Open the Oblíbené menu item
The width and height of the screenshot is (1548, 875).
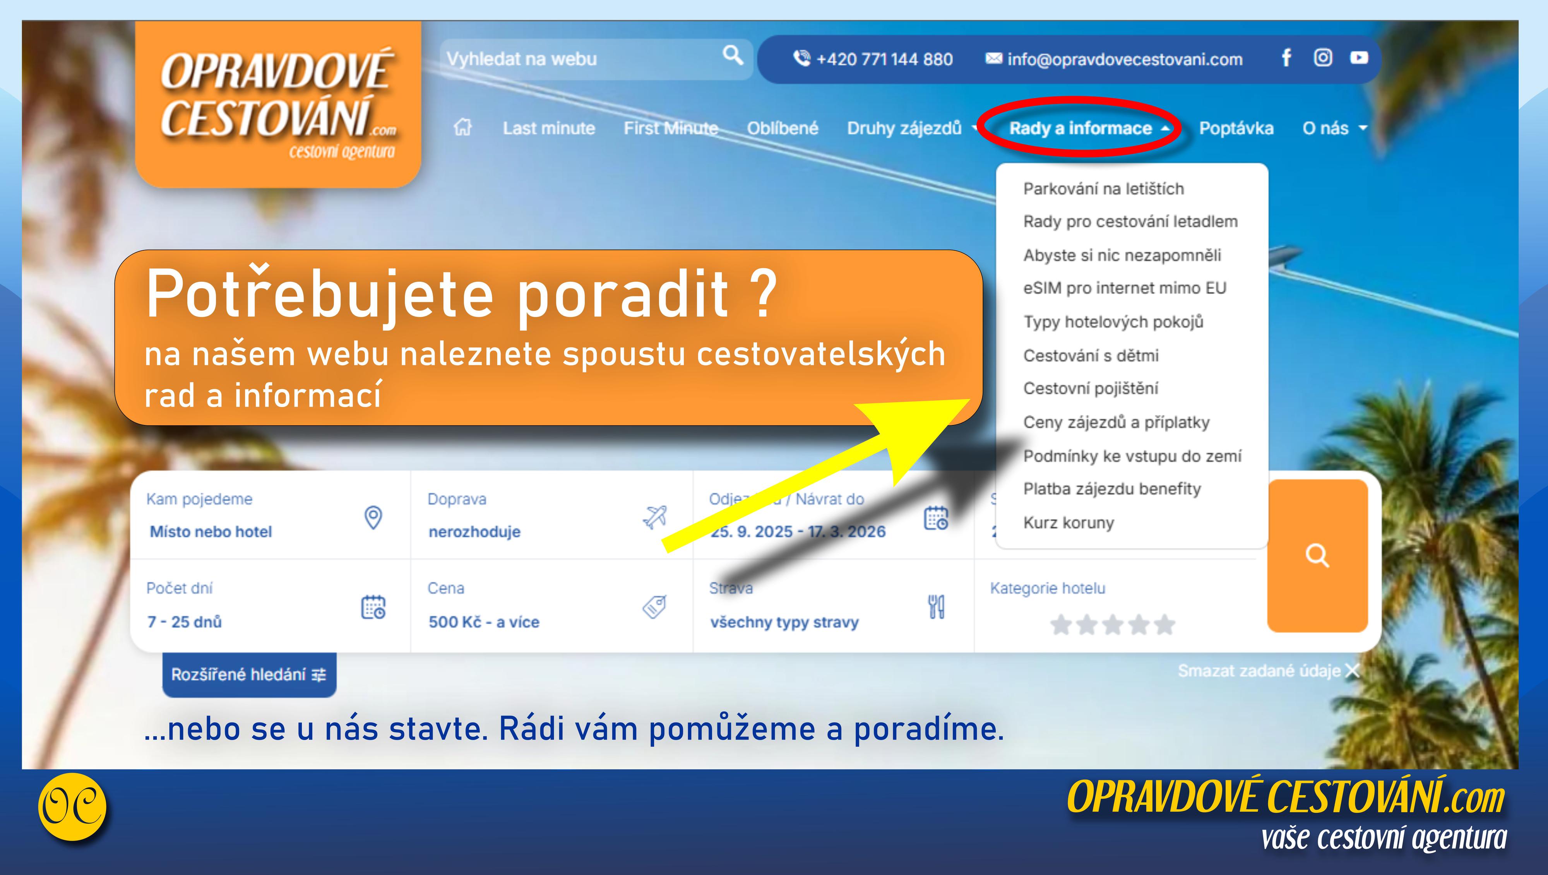click(783, 128)
